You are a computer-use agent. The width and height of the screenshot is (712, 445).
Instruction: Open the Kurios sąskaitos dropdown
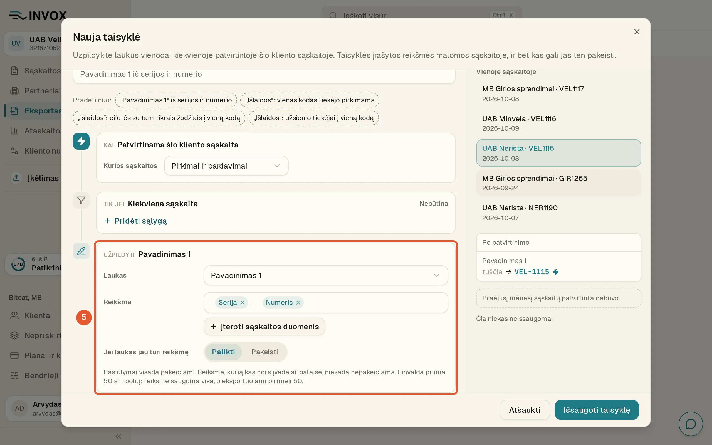point(226,166)
